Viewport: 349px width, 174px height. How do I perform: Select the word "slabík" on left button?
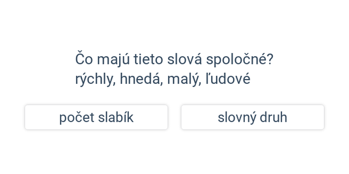click(116, 117)
